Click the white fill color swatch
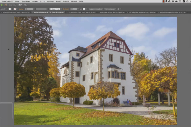Image resolution: width=191 pixels, height=127 pixels. pos(10,9)
